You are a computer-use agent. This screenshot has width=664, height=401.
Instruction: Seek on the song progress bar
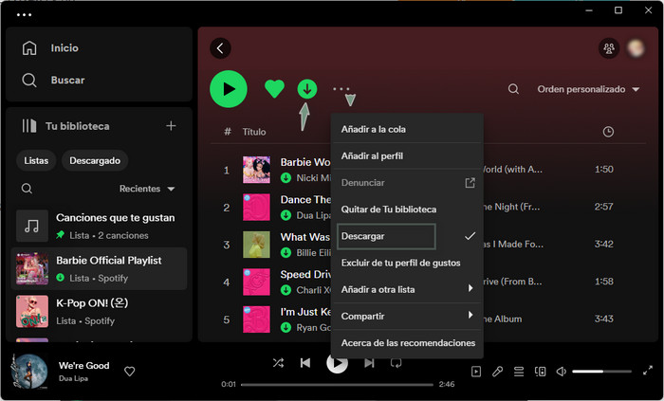click(337, 385)
